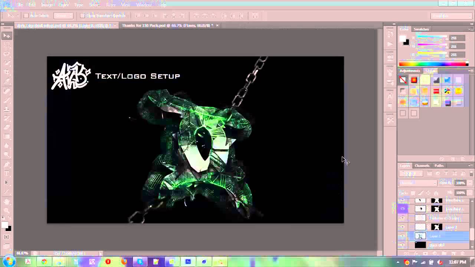This screenshot has width=475, height=267.
Task: Hide the Black BG layer
Action: tap(403, 245)
